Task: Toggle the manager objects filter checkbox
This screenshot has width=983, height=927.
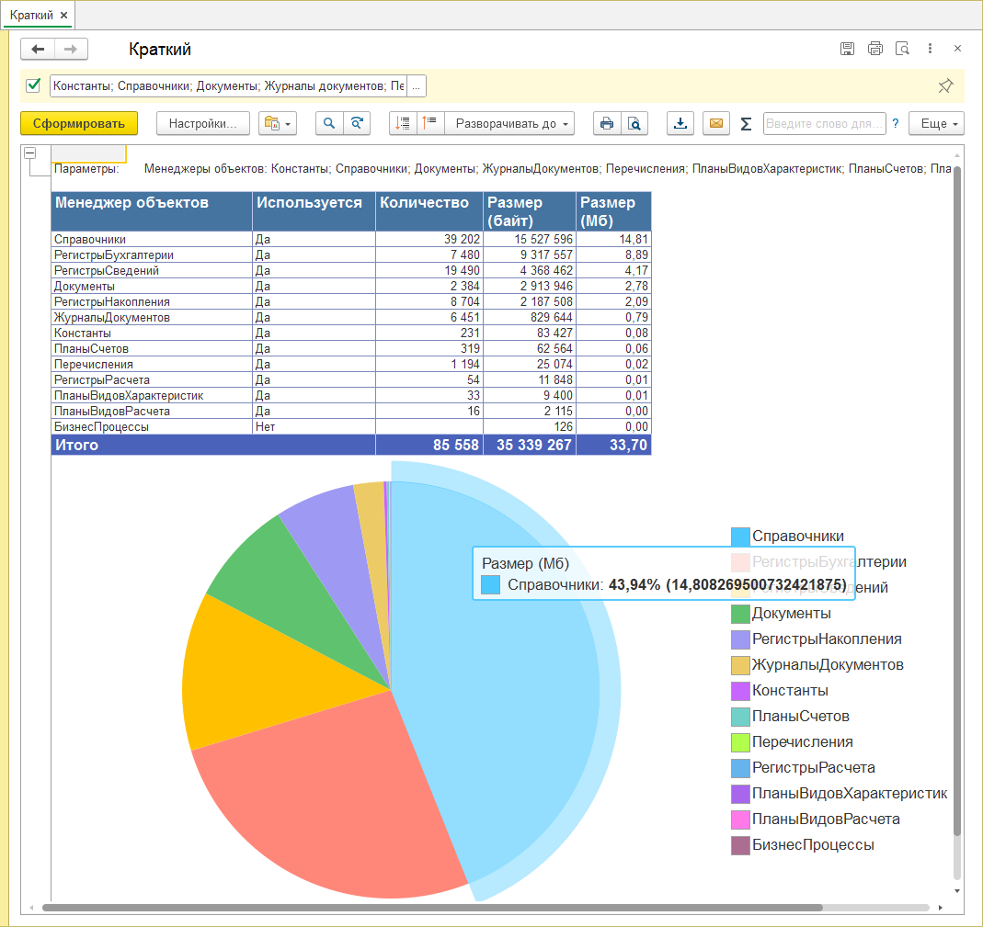Action: (x=33, y=85)
